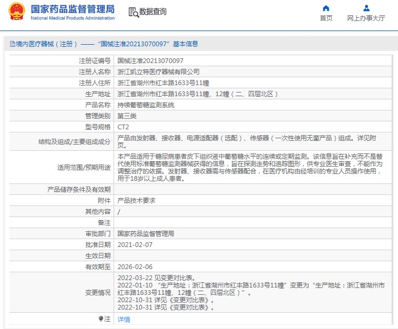Open the 详情 link in the notes row
Image resolution: width=398 pixels, height=329 pixels.
tap(124, 319)
